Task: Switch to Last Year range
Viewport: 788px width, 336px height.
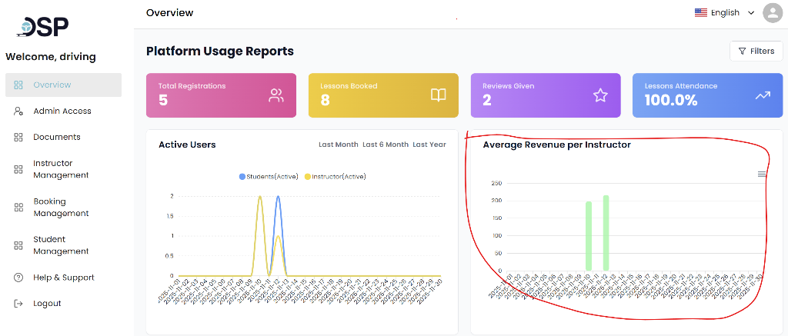Action: click(x=429, y=145)
